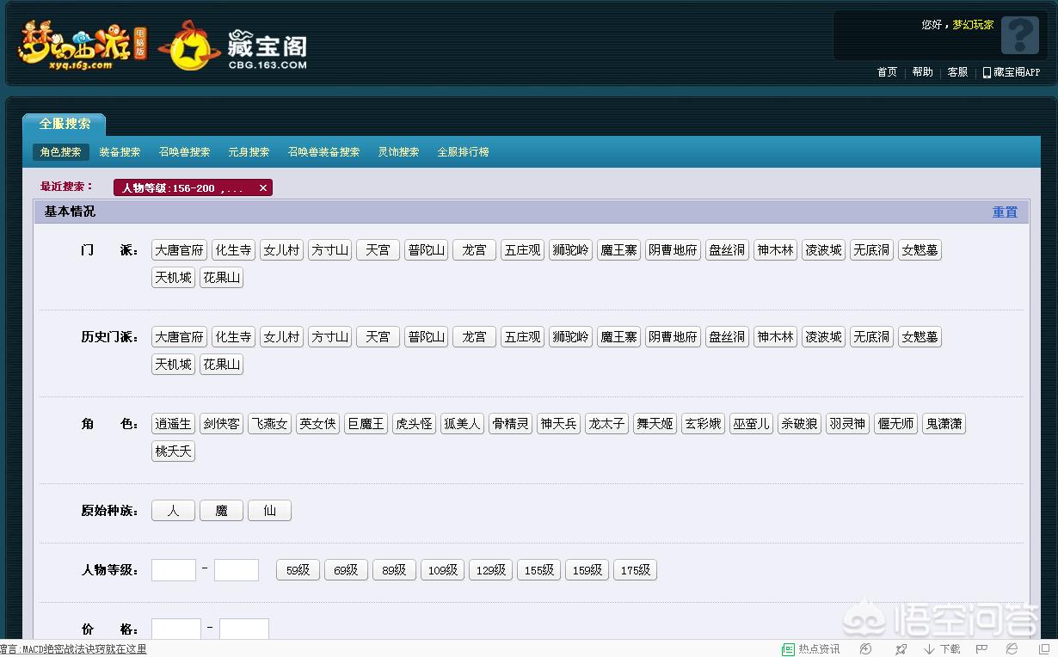
Task: Switch to 装备搜索 tab
Action: [120, 152]
